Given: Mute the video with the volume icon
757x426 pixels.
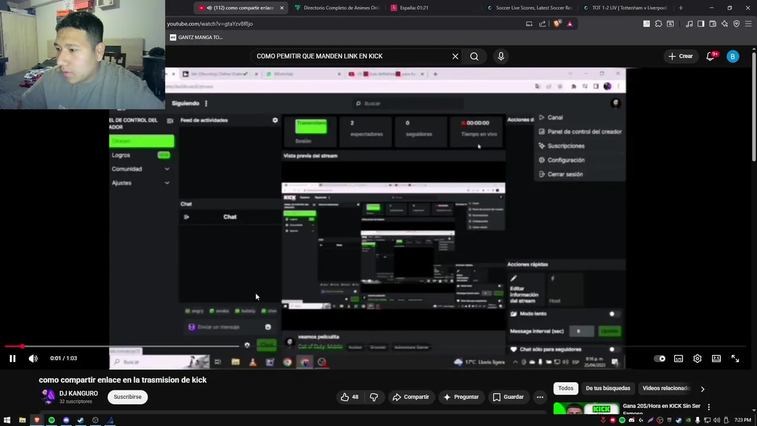Looking at the screenshot, I should tap(33, 359).
